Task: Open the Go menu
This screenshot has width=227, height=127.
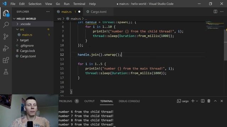Action: click(58, 4)
